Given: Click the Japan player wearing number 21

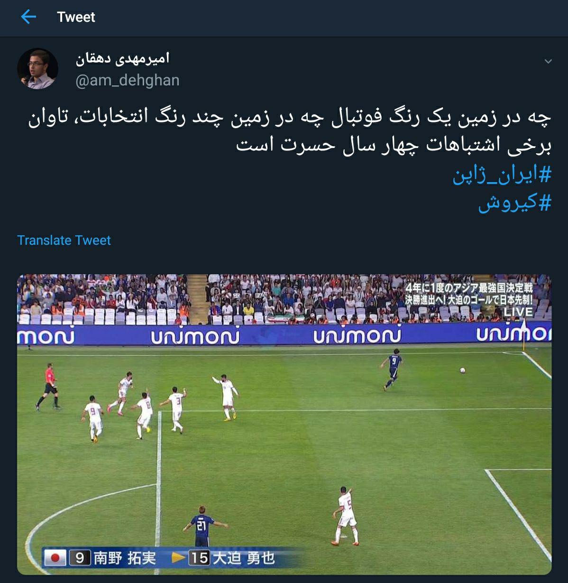Looking at the screenshot, I should click(x=202, y=525).
